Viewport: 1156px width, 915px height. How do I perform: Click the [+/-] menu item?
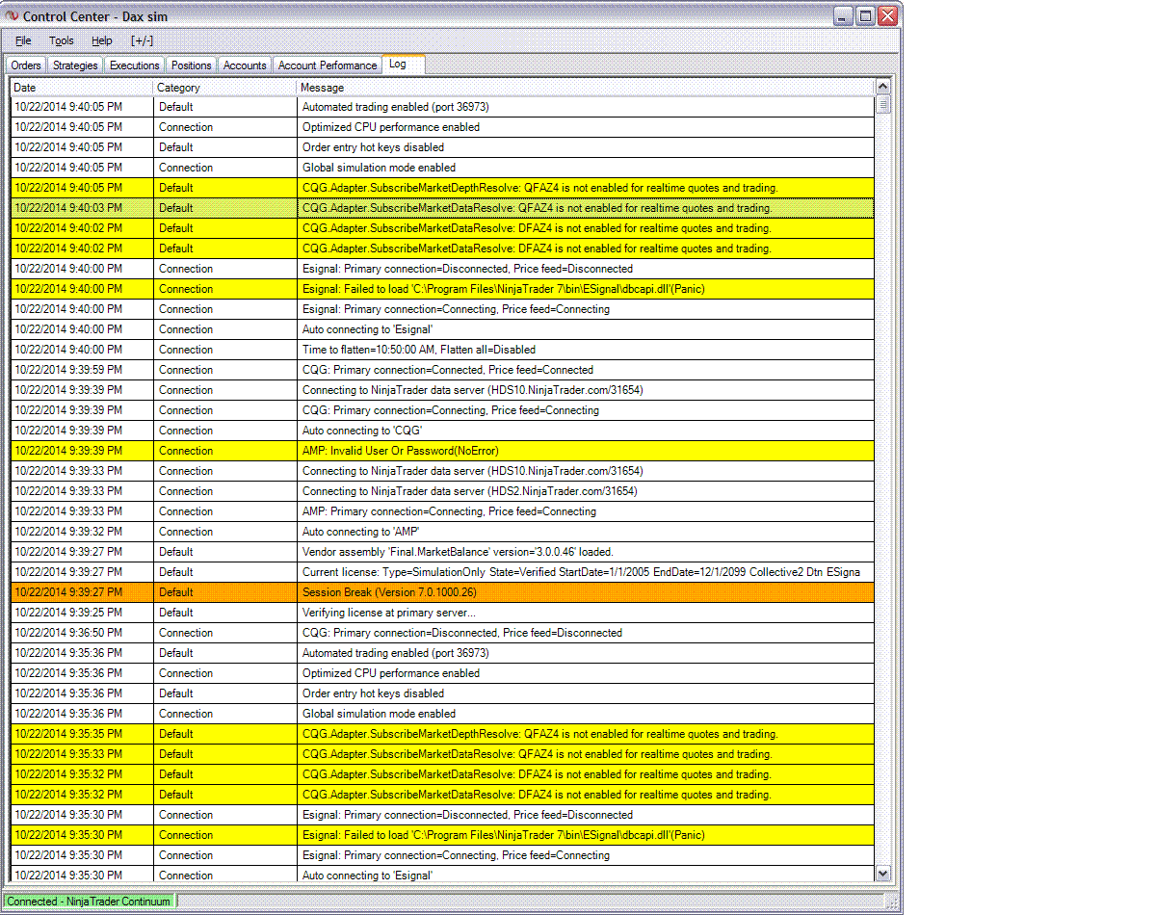point(142,40)
